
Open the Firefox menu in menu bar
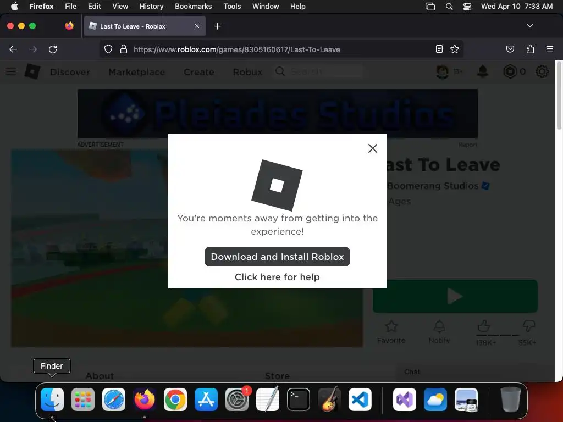[41, 7]
